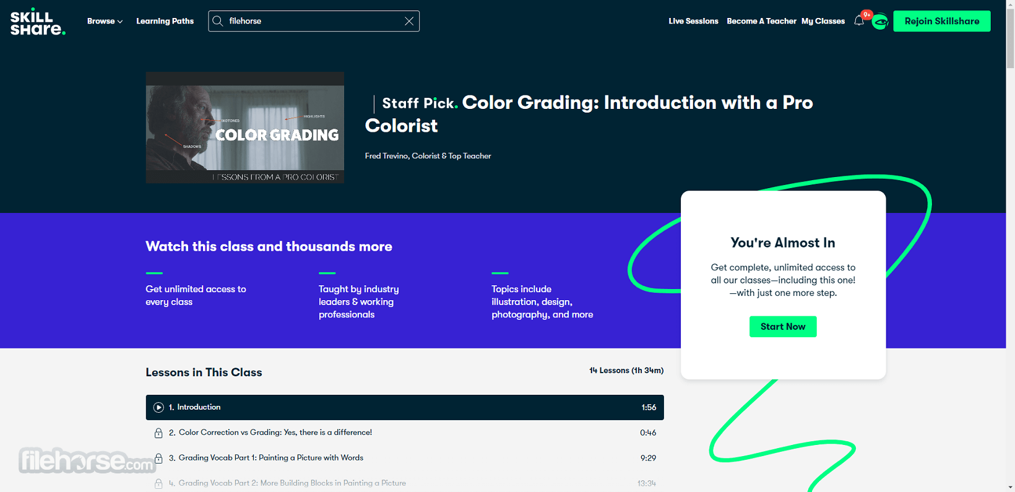Click the 9:29 lesson duration
Image resolution: width=1015 pixels, height=492 pixels.
pos(648,458)
